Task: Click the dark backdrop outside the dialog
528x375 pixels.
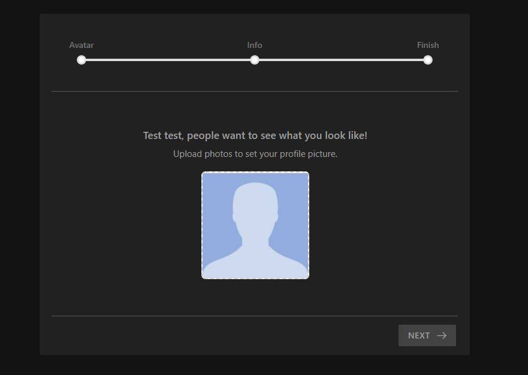Action: (18, 180)
